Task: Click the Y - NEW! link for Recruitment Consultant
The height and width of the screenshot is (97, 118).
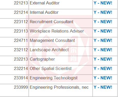Action: [x=103, y=22]
